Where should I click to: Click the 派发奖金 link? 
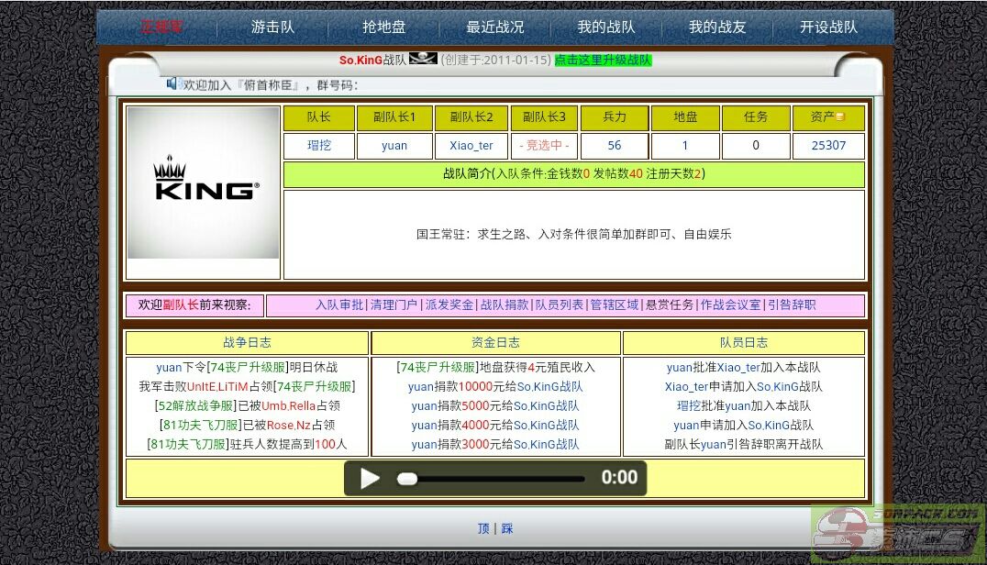[x=449, y=305]
